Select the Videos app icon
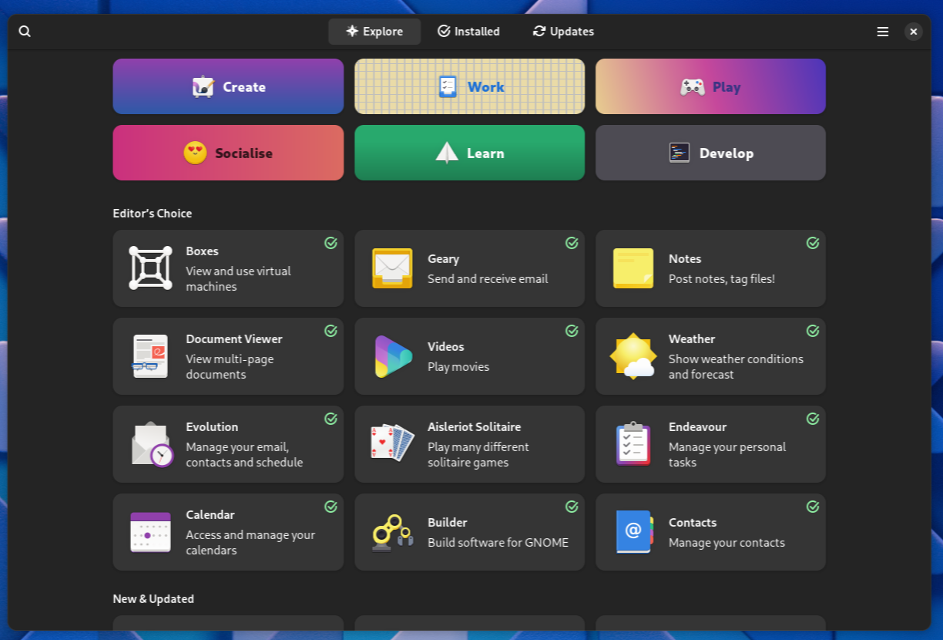943x640 pixels. [x=392, y=356]
